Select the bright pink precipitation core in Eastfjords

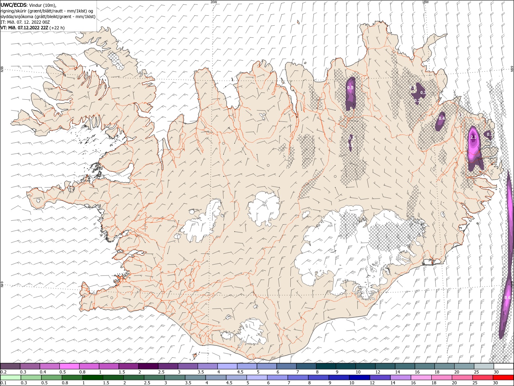point(474,145)
